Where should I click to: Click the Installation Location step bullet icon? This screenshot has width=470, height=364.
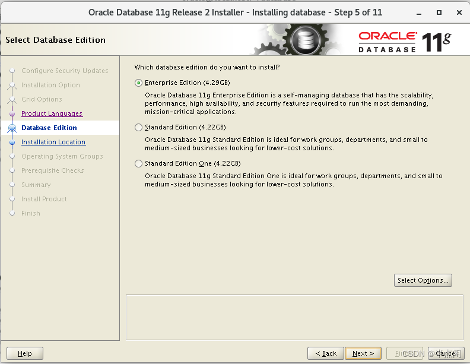(x=12, y=143)
